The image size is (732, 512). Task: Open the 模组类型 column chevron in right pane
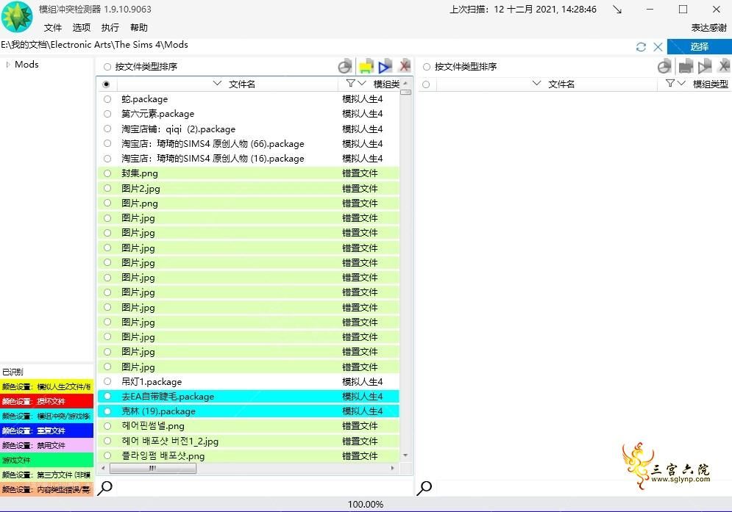pyautogui.click(x=681, y=84)
